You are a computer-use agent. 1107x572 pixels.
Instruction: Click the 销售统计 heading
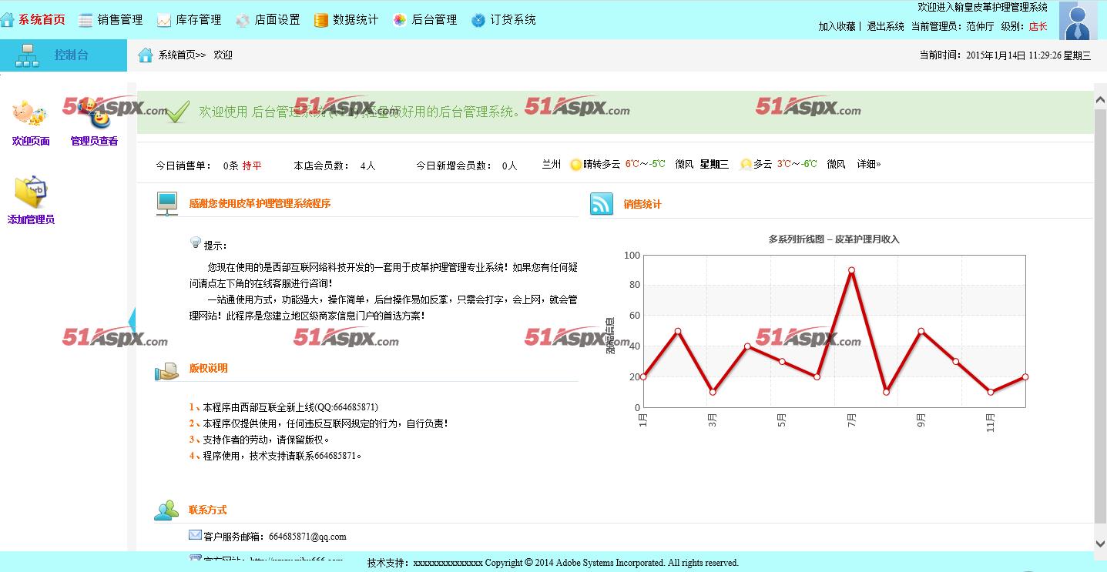click(x=642, y=204)
